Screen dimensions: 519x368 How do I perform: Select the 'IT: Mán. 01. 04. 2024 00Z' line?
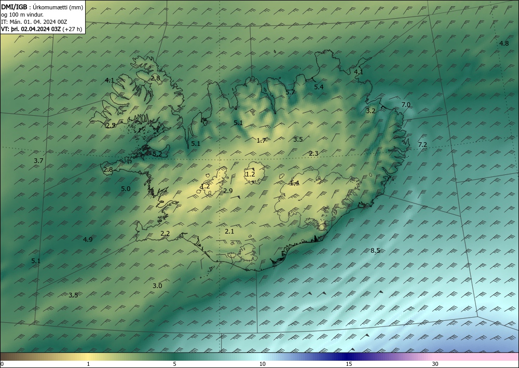click(x=34, y=22)
